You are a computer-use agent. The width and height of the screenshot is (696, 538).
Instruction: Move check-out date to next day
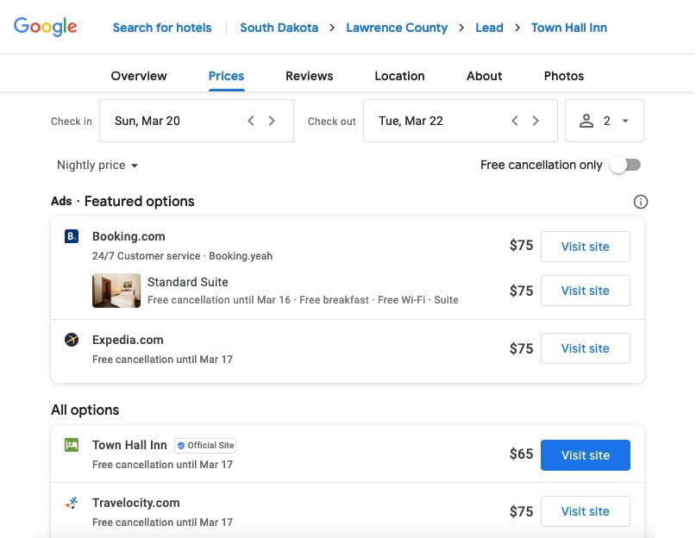(x=536, y=121)
